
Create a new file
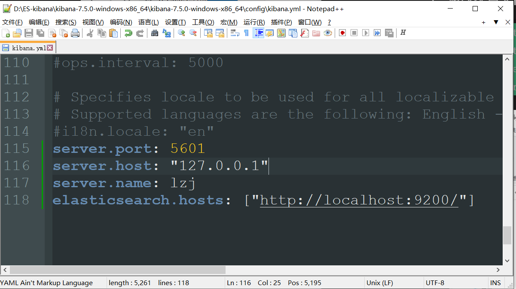(6, 33)
